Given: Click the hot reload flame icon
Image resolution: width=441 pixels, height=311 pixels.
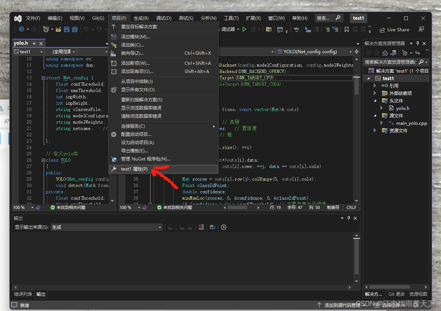Looking at the screenshot, I should click(253, 29).
